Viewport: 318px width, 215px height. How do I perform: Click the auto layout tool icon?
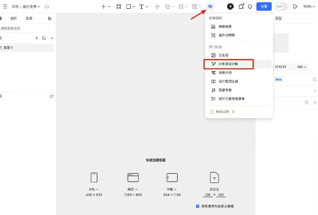pos(194,6)
